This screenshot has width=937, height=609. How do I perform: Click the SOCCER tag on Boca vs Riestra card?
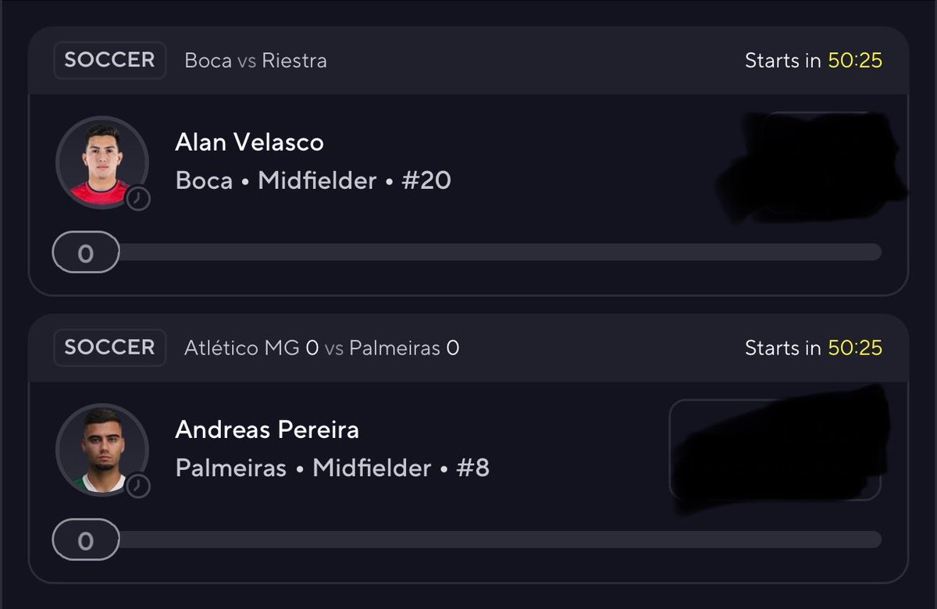coord(109,60)
